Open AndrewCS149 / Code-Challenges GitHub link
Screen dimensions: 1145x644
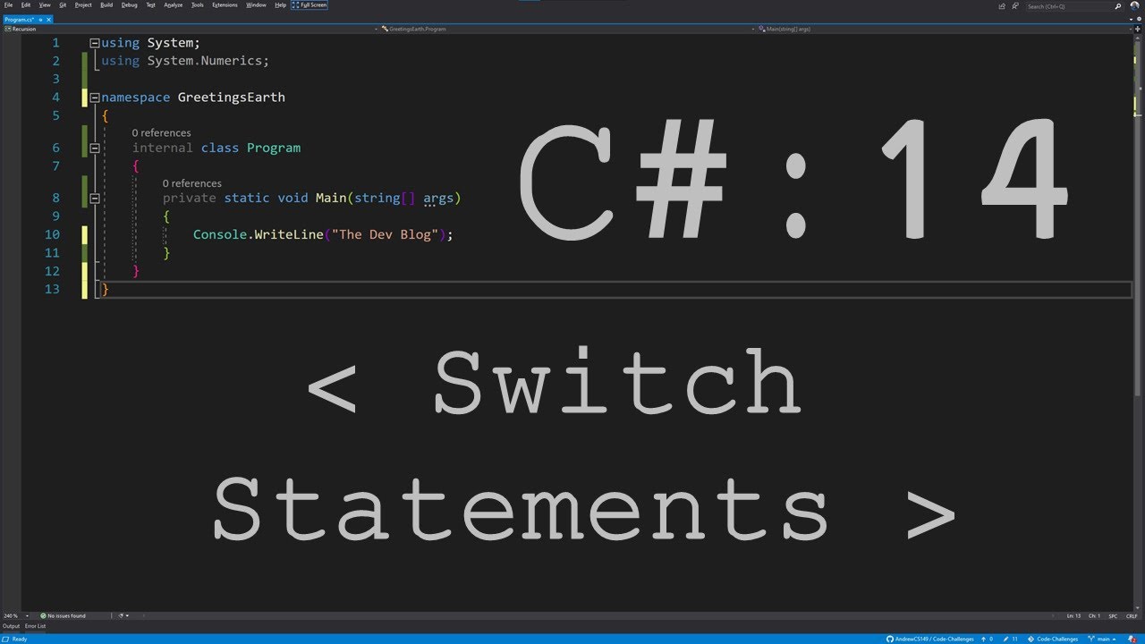pyautogui.click(x=930, y=639)
